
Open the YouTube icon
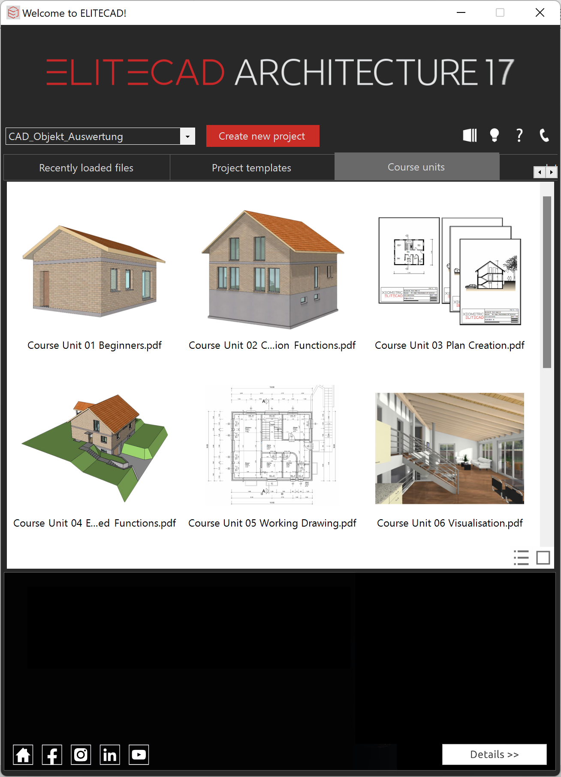139,755
